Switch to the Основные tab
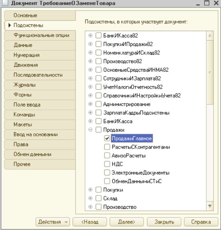This screenshot has height=230, width=221. [x=40, y=16]
